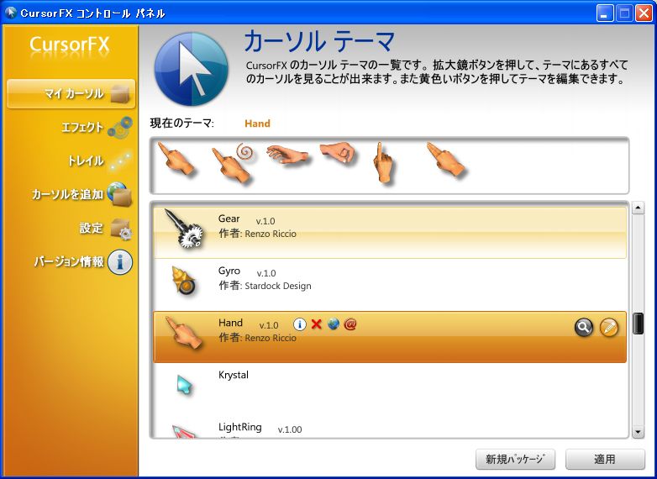Open the Hand theme web globe icon

pos(334,324)
